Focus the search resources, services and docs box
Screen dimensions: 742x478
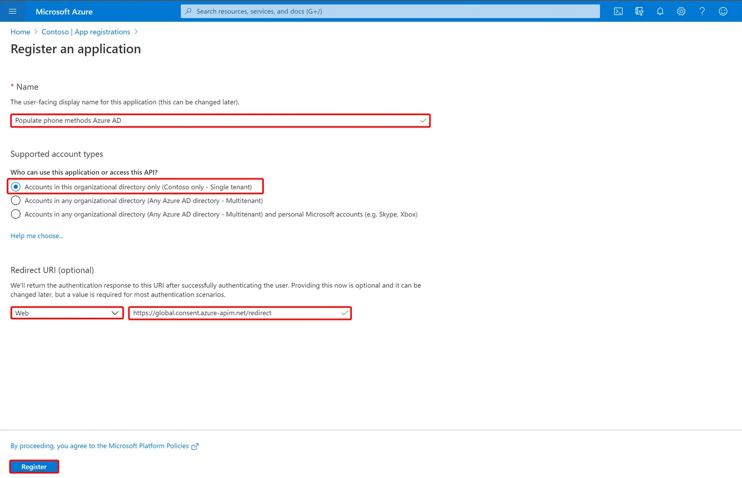point(390,11)
